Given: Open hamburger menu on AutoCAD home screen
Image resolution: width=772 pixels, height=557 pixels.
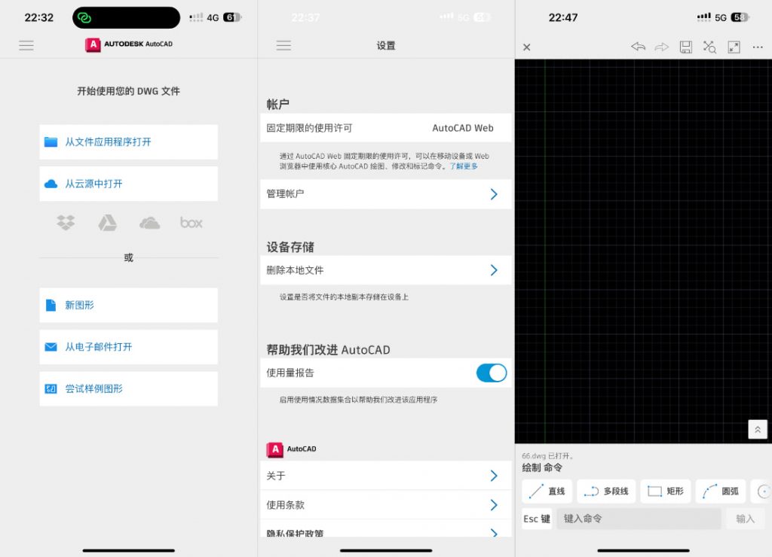Looking at the screenshot, I should tap(26, 46).
